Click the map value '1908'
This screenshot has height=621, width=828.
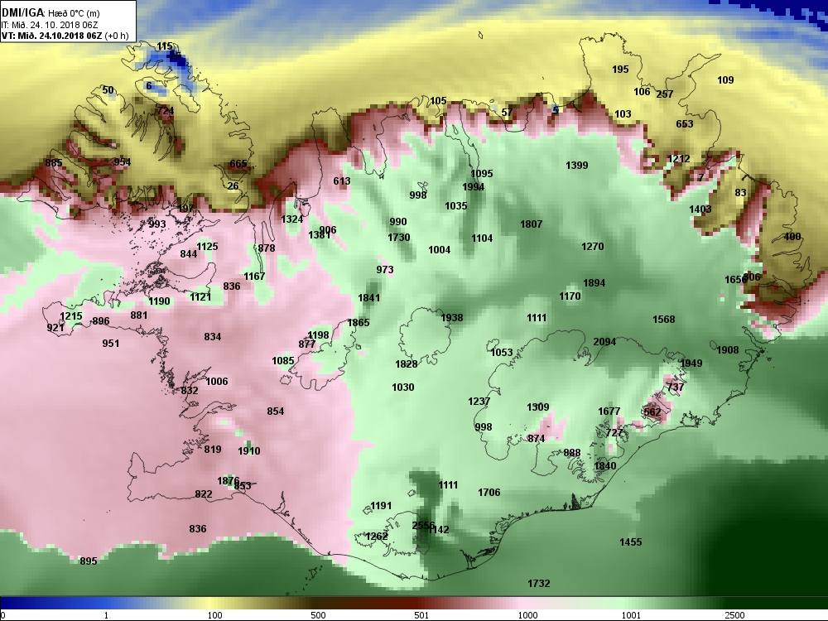pos(728,349)
